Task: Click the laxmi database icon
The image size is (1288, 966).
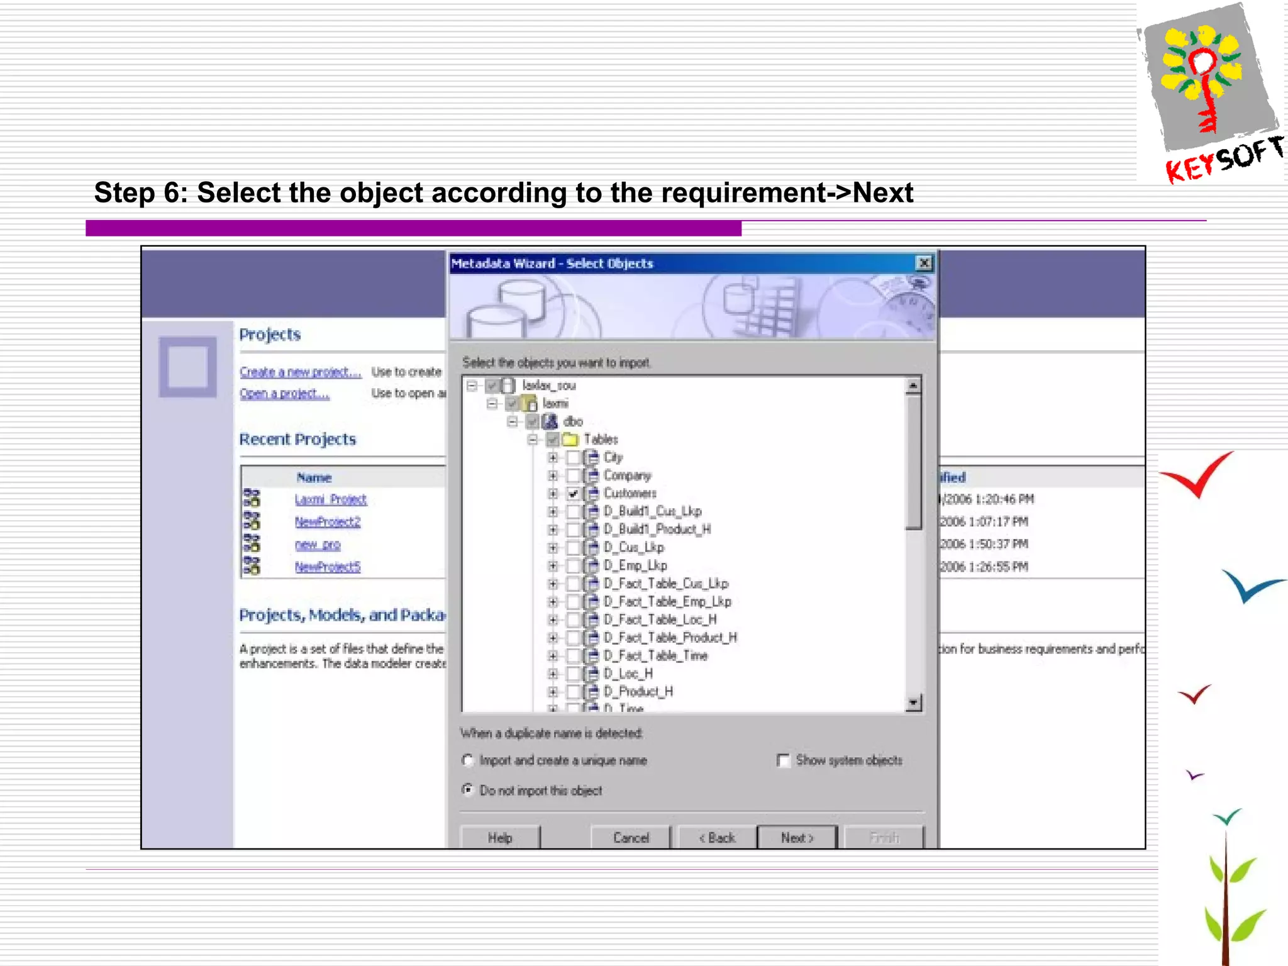Action: click(x=530, y=403)
